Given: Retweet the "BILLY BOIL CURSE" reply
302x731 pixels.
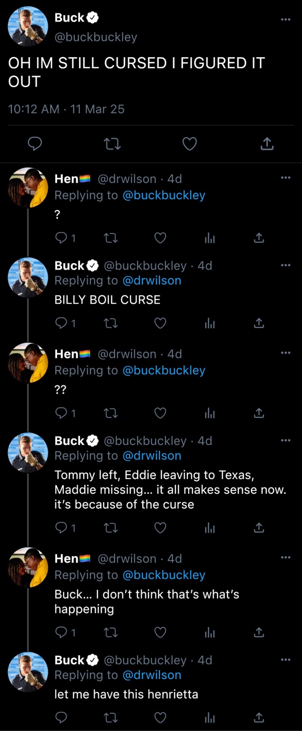Looking at the screenshot, I should 111,323.
